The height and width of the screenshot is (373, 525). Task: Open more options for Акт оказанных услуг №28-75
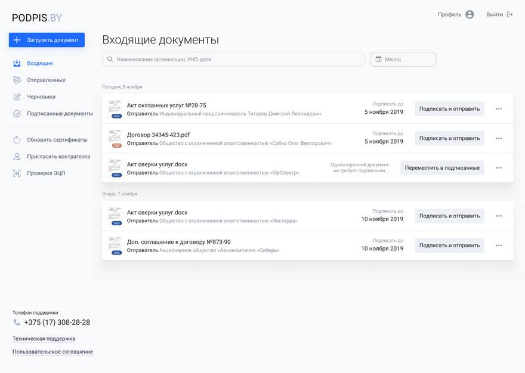(499, 109)
